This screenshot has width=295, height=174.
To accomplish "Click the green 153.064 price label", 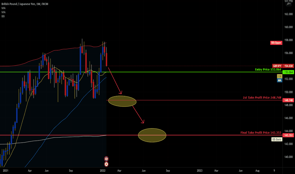I will [x=288, y=72].
